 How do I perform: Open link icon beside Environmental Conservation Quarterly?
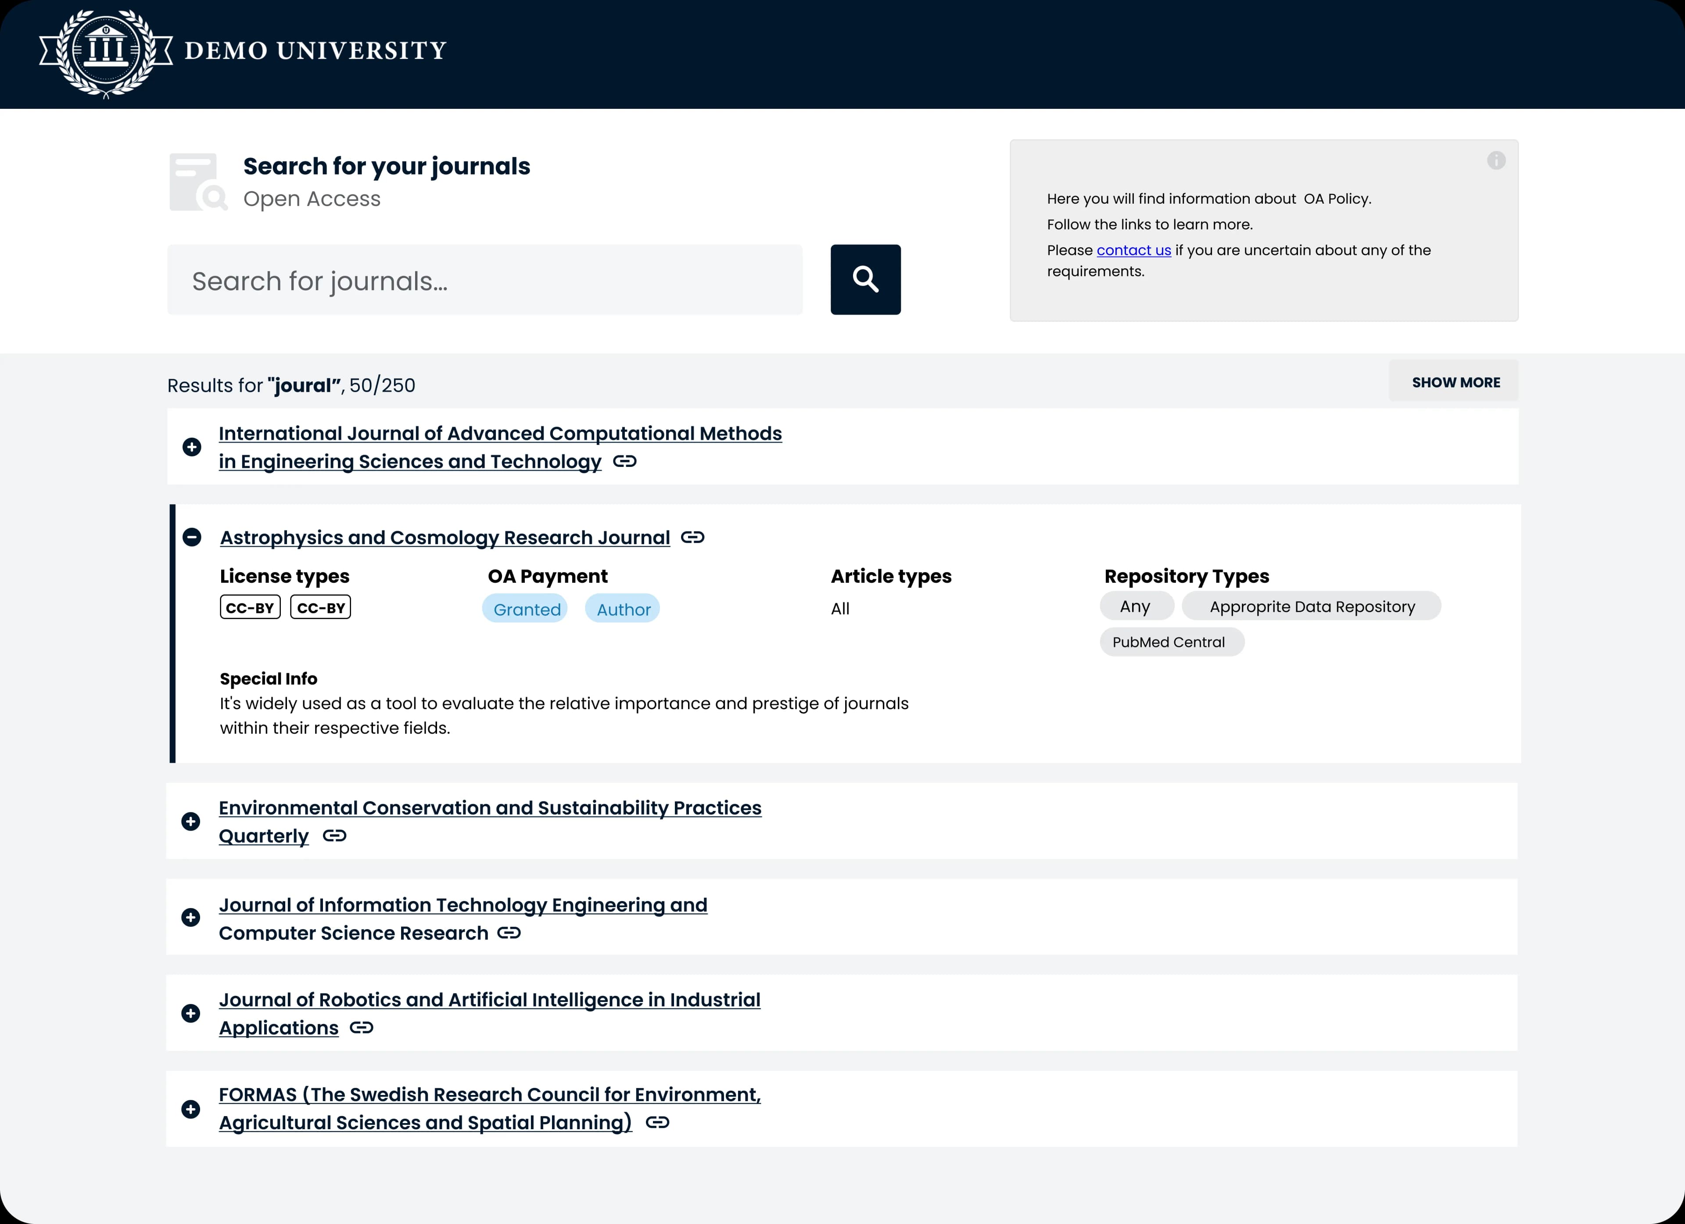[334, 835]
